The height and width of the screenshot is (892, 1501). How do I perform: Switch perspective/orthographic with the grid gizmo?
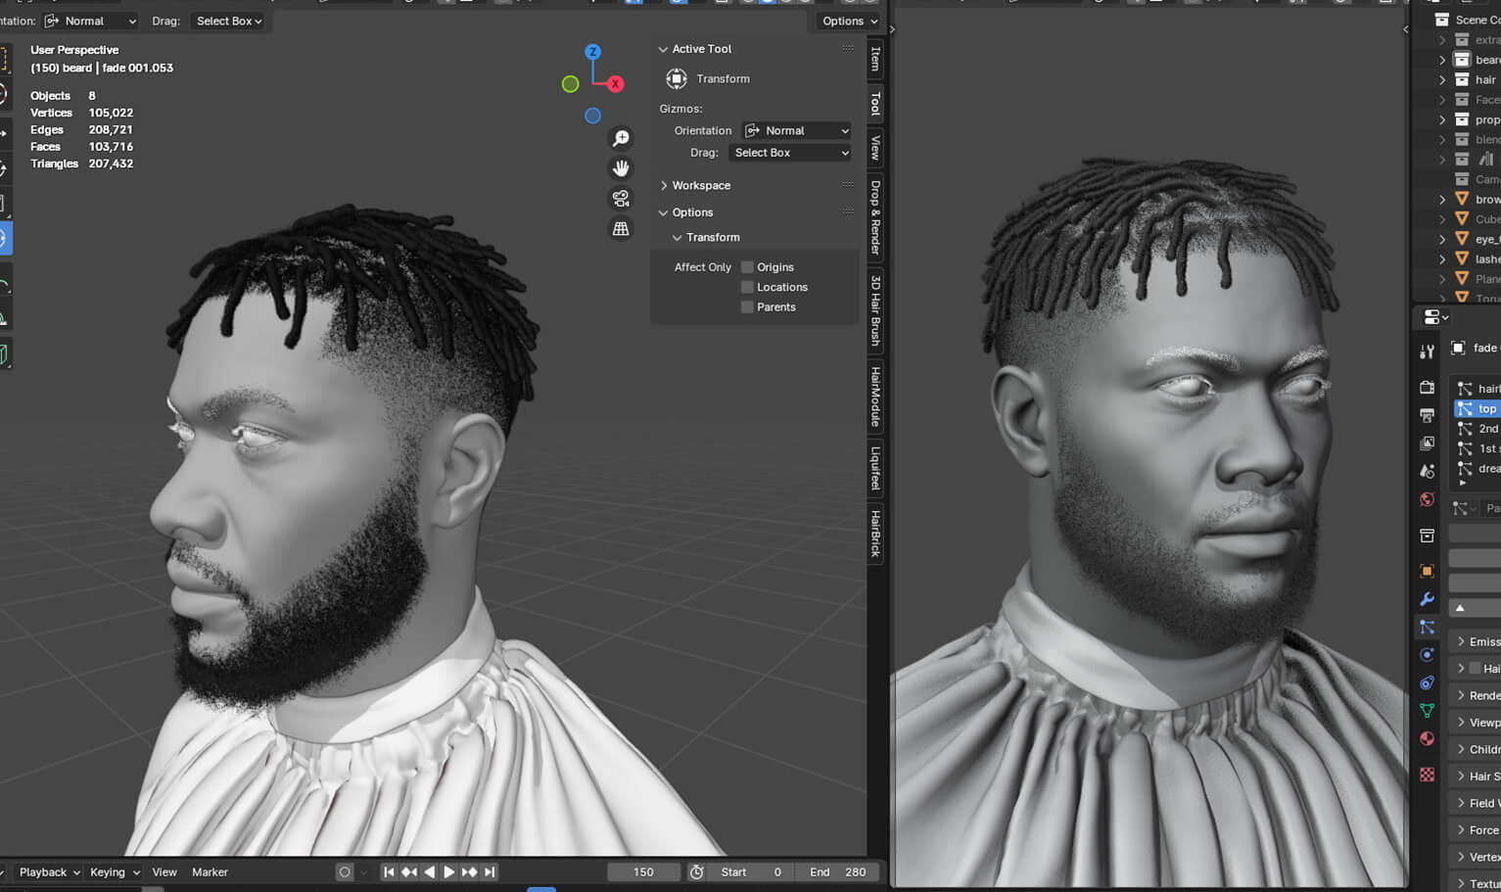coord(620,229)
